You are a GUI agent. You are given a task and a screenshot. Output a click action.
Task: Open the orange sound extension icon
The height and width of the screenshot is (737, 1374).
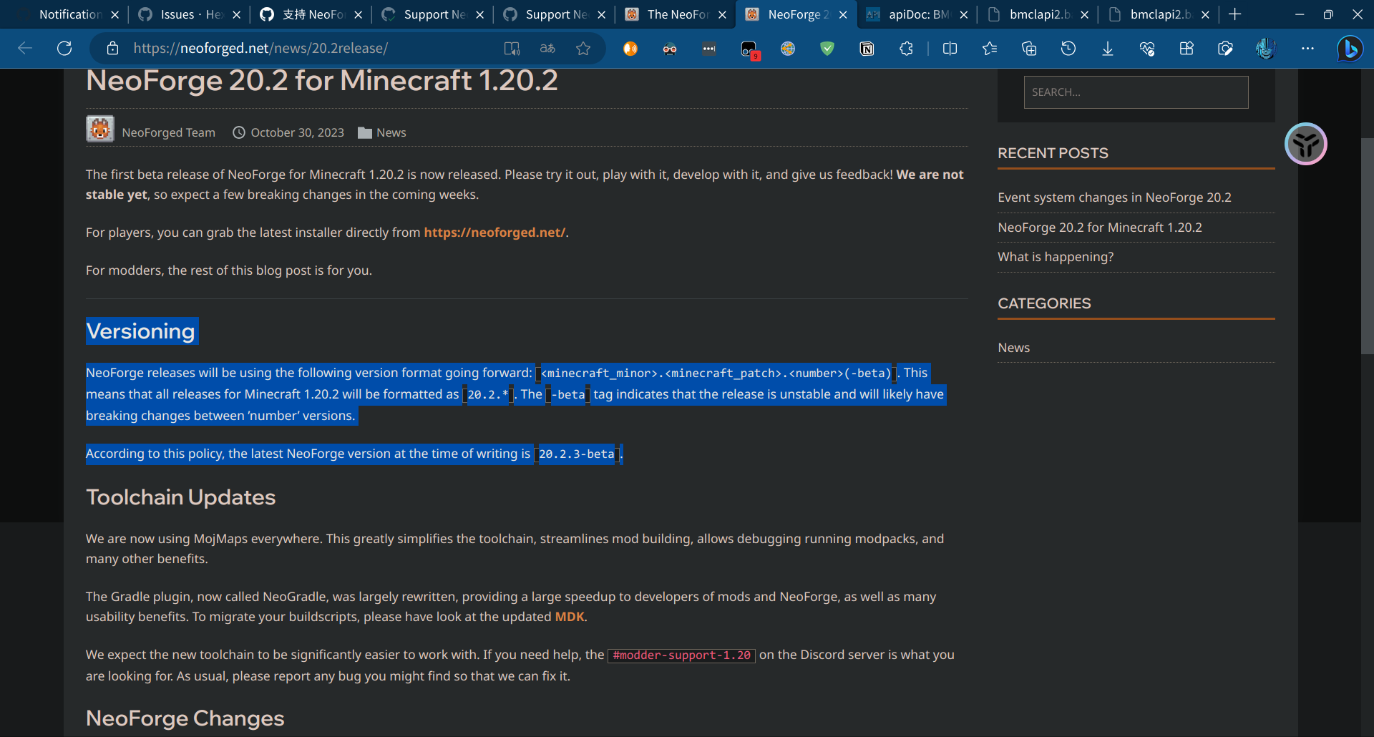(x=630, y=48)
